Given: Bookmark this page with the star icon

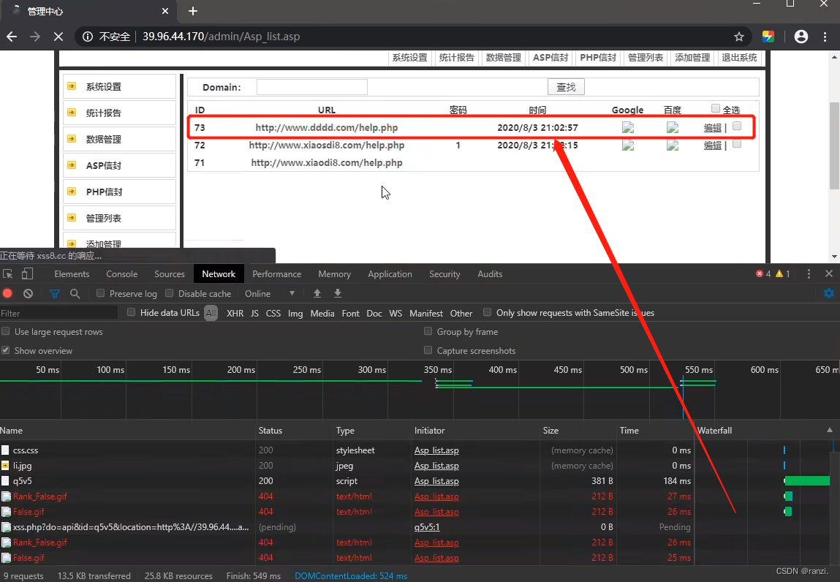Looking at the screenshot, I should [x=739, y=37].
